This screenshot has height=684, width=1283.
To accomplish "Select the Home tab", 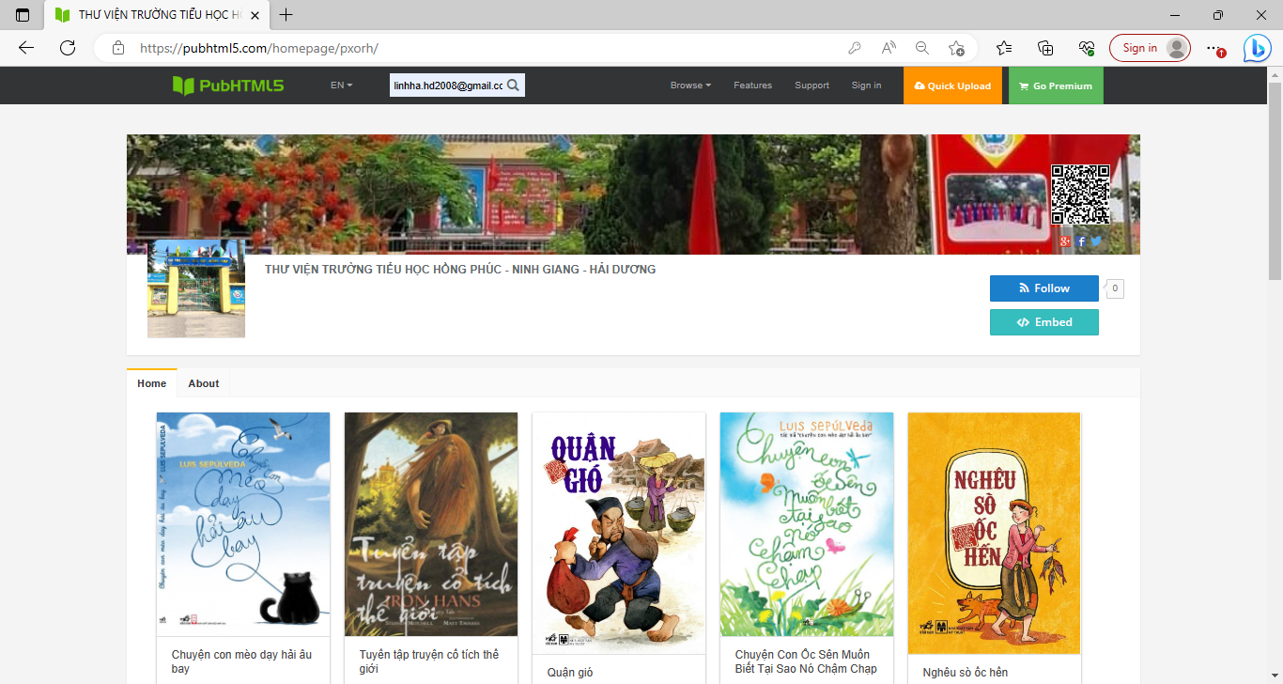I will coord(151,383).
